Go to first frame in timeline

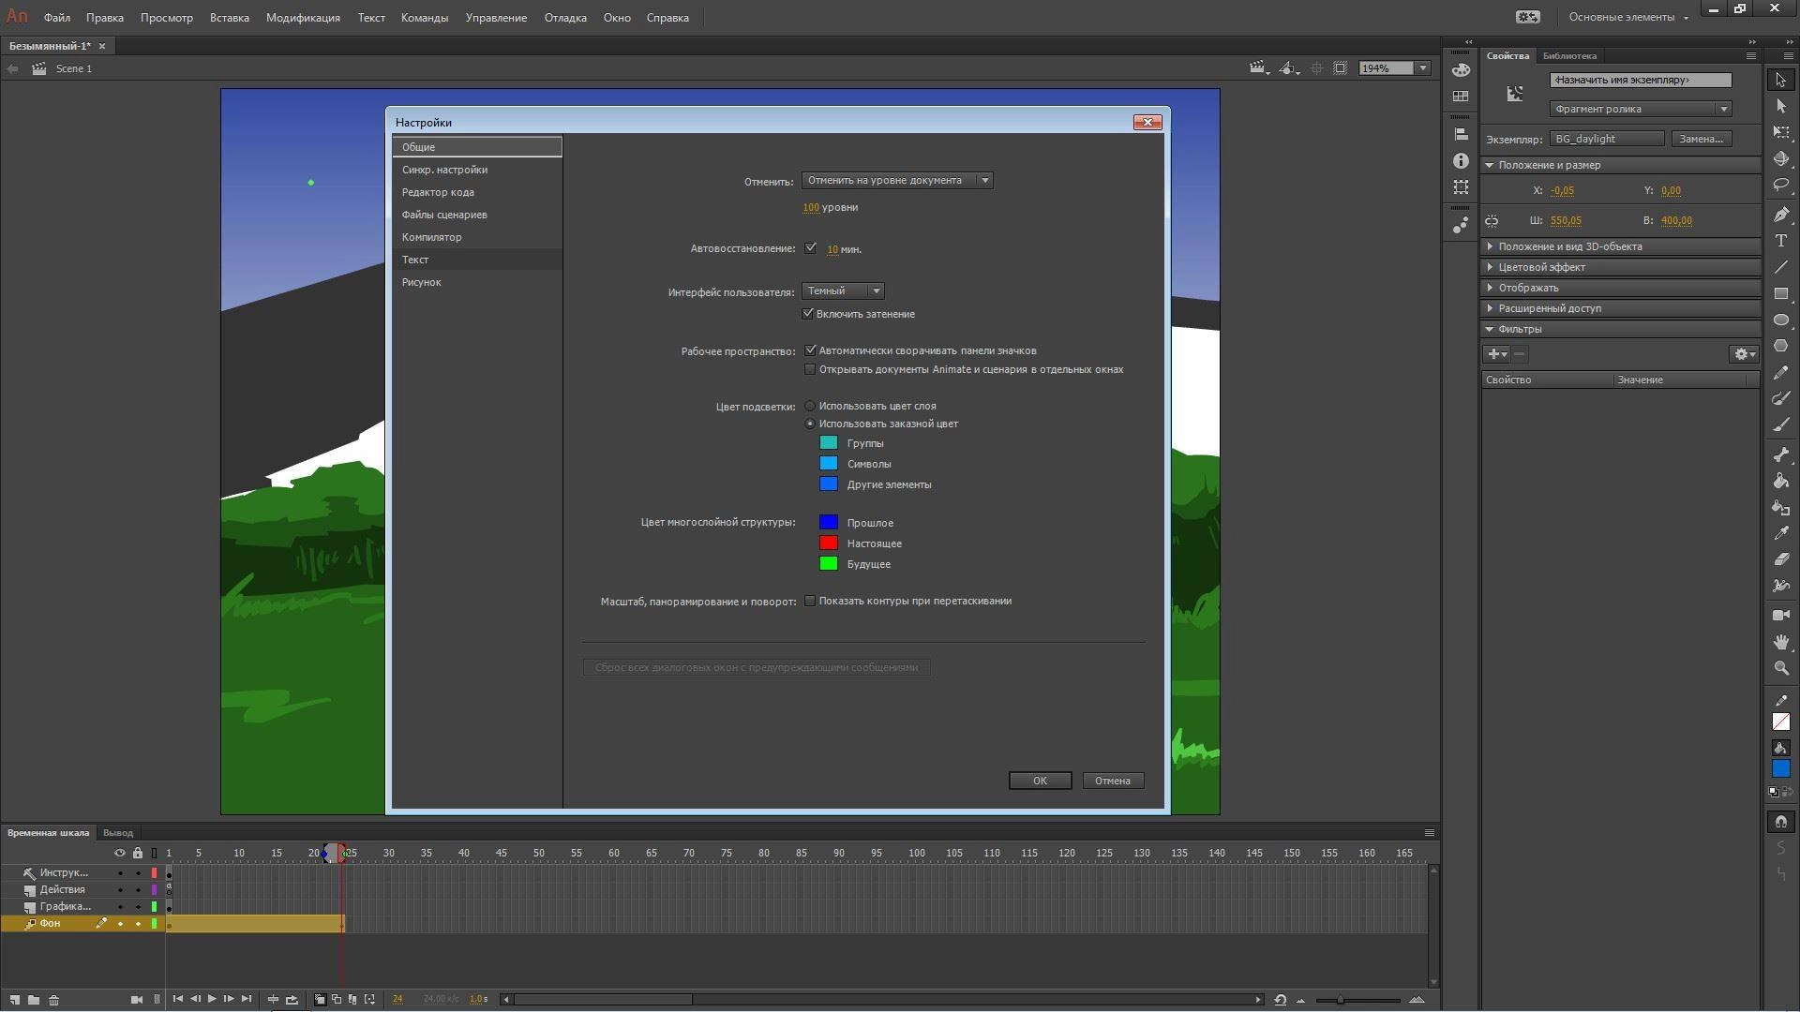pyautogui.click(x=178, y=999)
